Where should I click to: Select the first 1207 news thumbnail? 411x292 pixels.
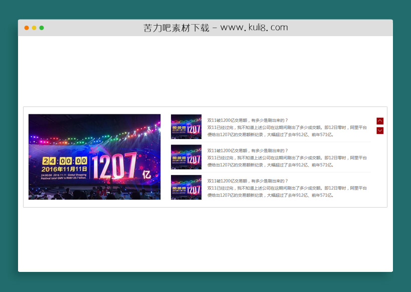tap(186, 127)
